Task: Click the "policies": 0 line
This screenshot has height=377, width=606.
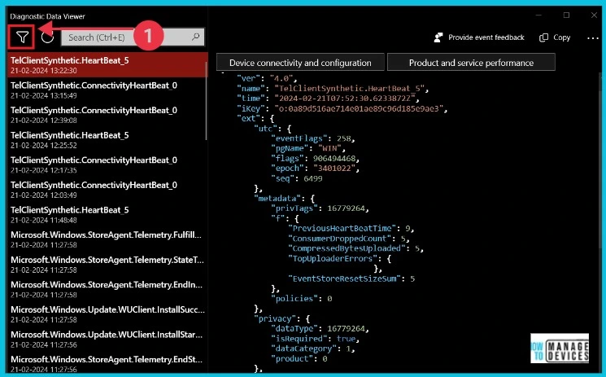Action: tap(301, 299)
